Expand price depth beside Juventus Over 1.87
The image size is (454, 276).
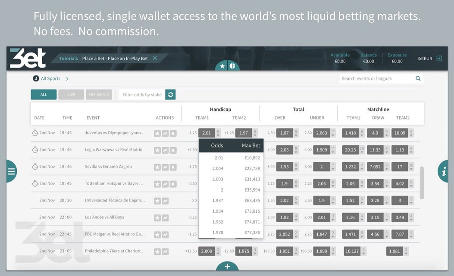pos(296,133)
